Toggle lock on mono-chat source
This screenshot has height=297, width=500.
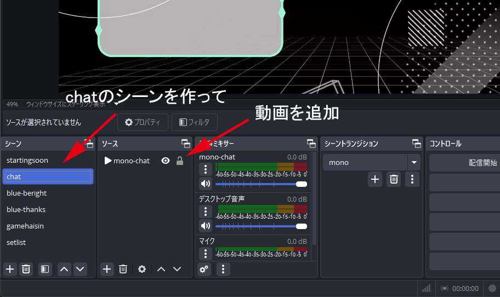(x=179, y=161)
